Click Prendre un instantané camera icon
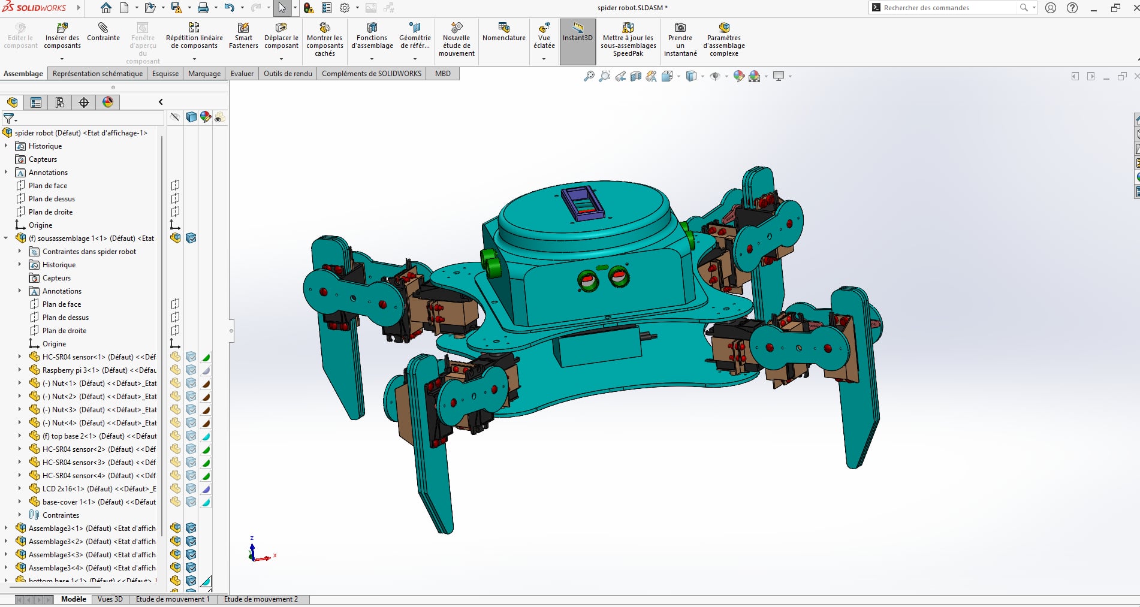Screen dimensions: 1140x607 pos(680,40)
